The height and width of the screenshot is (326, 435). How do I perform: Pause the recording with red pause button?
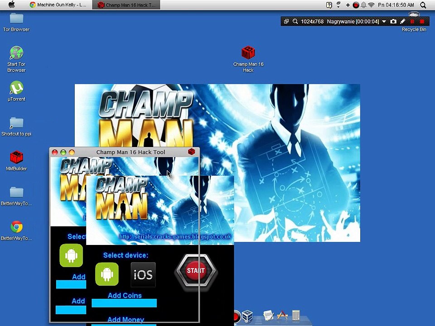pyautogui.click(x=412, y=21)
